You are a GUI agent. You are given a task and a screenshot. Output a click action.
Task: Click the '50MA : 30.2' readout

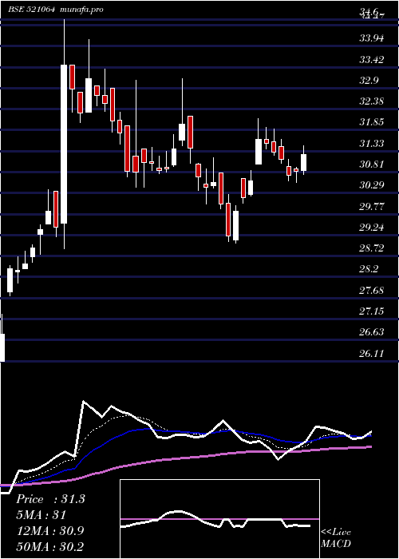49,546
